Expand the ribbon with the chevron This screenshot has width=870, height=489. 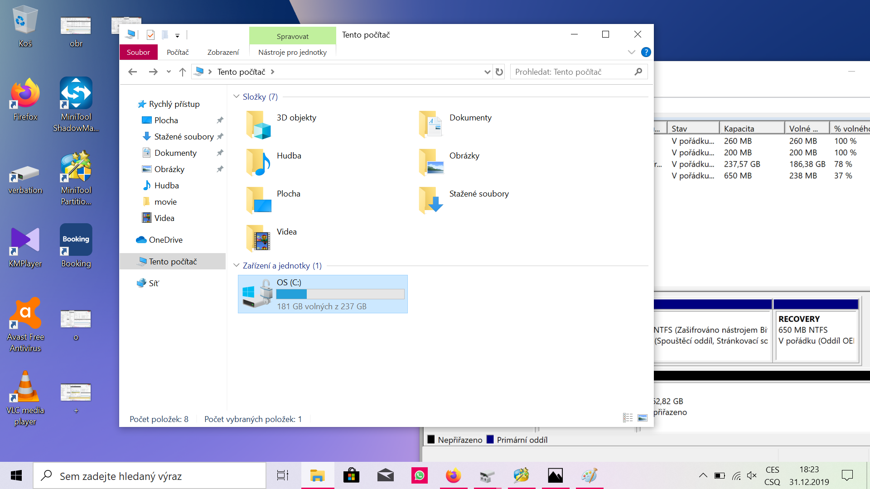tap(631, 52)
